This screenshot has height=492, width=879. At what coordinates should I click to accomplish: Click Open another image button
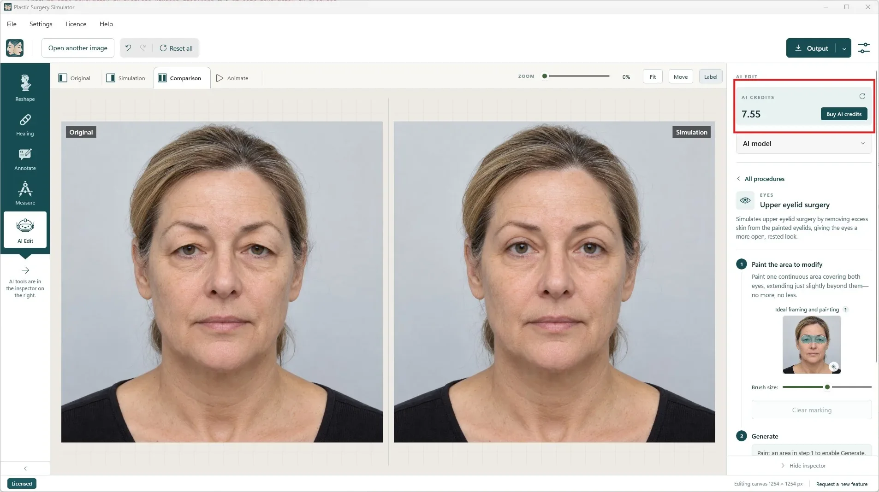pyautogui.click(x=77, y=48)
